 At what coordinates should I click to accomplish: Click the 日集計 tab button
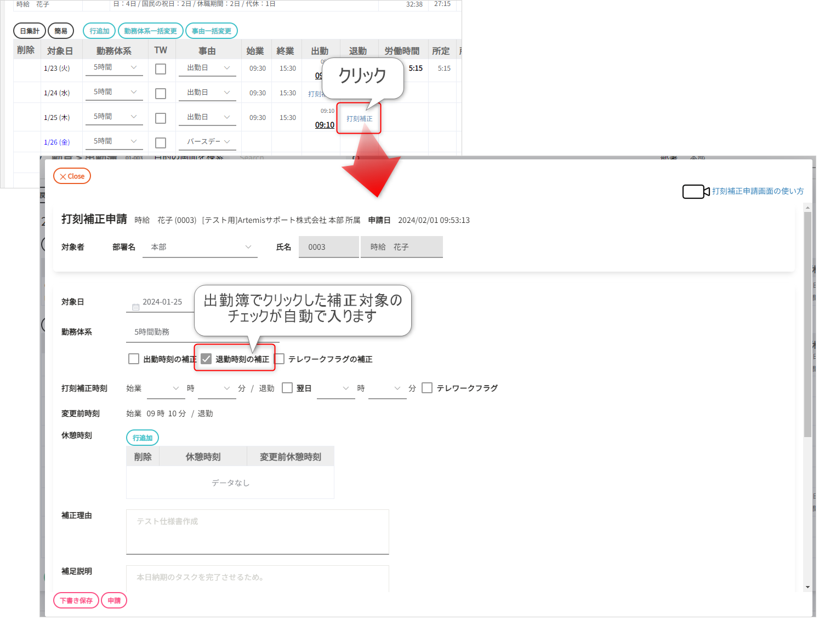coord(30,31)
